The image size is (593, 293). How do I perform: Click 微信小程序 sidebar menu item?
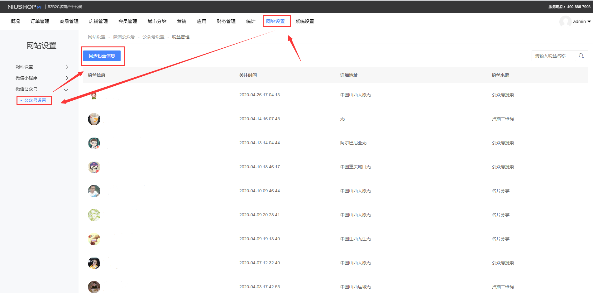(26, 78)
